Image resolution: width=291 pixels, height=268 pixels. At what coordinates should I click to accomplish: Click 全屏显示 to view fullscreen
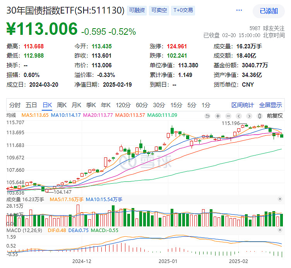tap(270, 105)
